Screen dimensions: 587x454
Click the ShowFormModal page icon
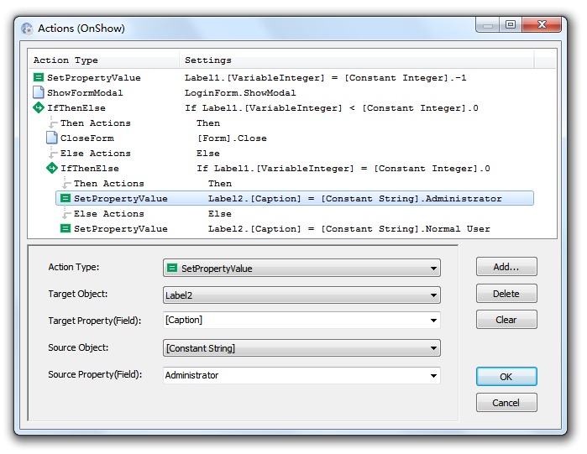38,92
